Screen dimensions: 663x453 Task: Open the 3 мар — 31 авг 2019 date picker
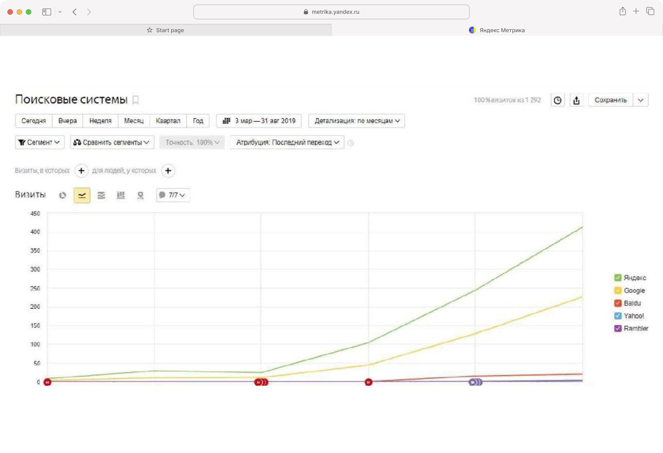click(259, 121)
